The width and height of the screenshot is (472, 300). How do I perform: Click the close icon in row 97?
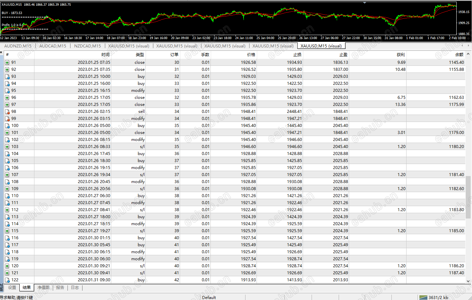tap(7, 105)
